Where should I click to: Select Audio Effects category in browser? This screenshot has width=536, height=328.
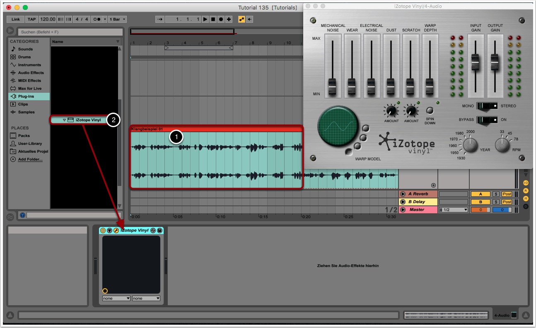point(31,73)
